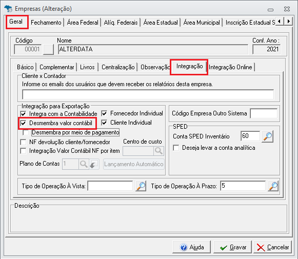Click the small button next to Código field
Viewport: 298px width, 259px height.
tap(48, 49)
